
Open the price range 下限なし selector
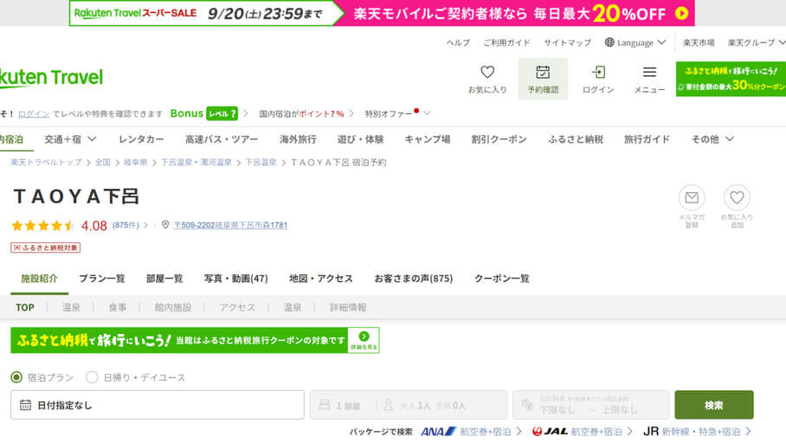pyautogui.click(x=591, y=405)
